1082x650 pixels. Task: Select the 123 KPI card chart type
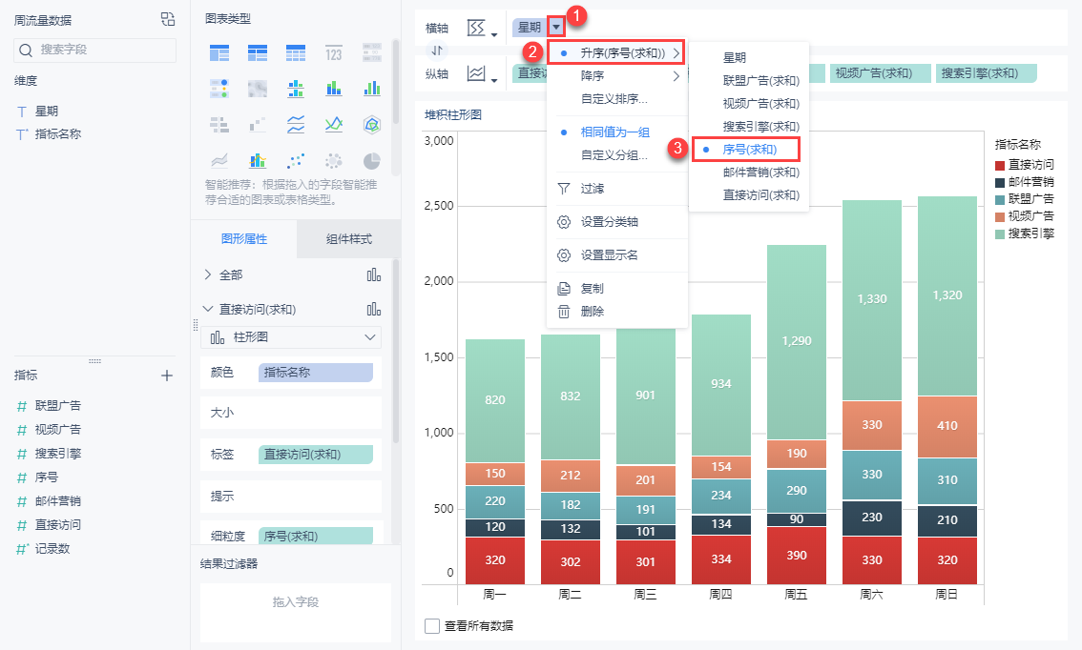tap(333, 52)
